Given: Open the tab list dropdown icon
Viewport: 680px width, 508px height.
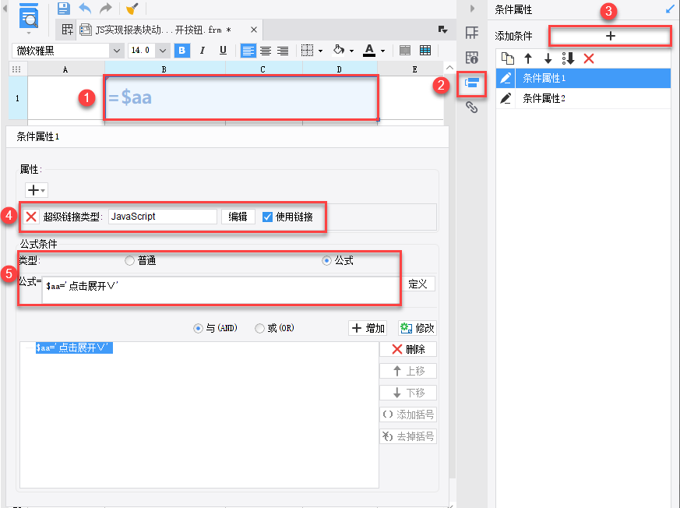Looking at the screenshot, I should tap(442, 30).
